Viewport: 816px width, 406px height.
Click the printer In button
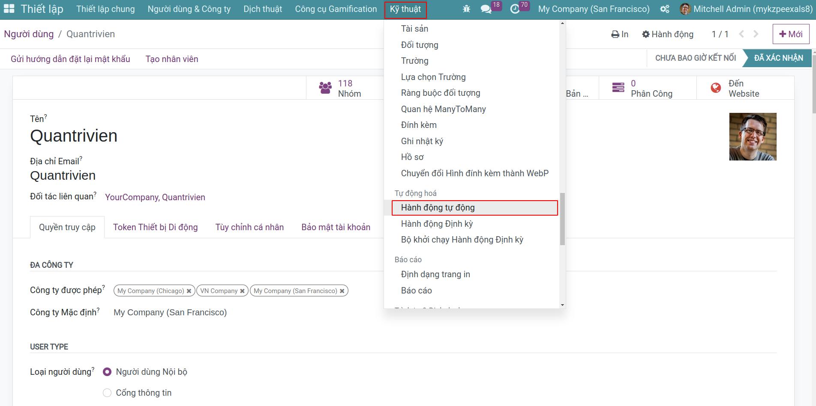[x=620, y=34]
